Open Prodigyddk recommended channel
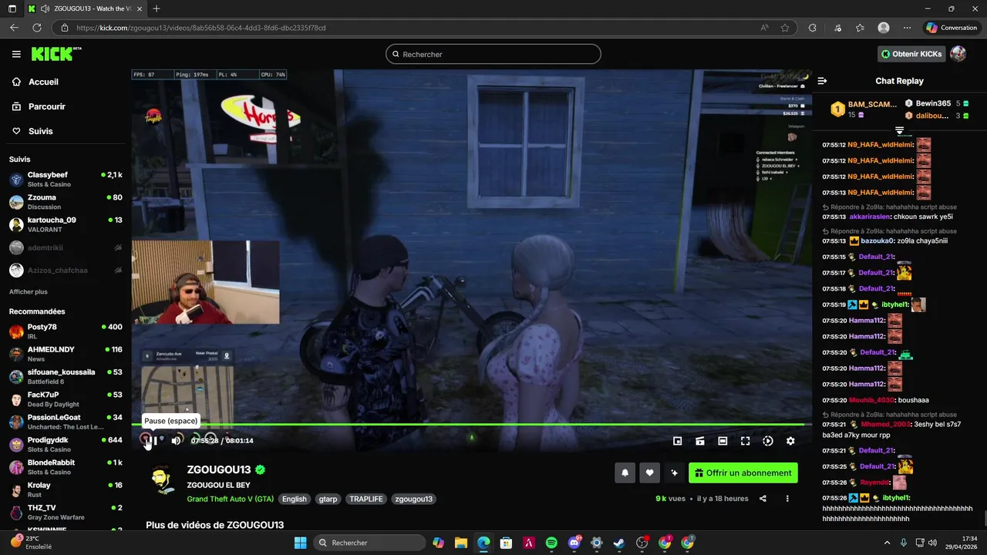 tap(66, 445)
